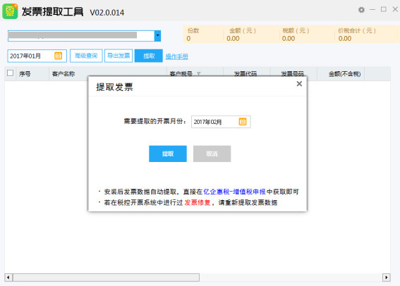This screenshot has width=400, height=286.
Task: Open calendar icon beside 2017年02月 in dialog
Action: coord(243,122)
